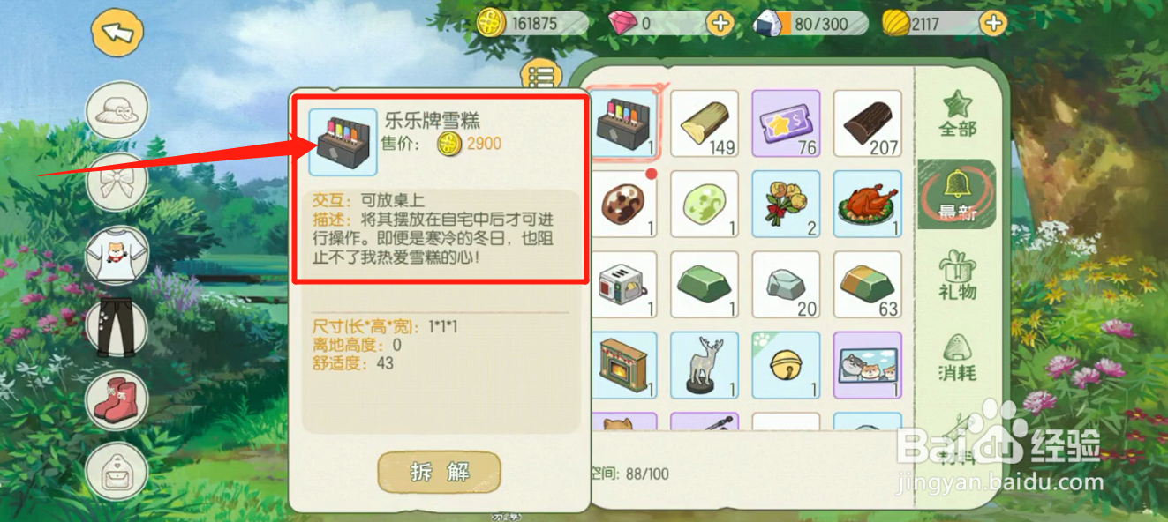Select the bow accessory slot

coord(117,183)
